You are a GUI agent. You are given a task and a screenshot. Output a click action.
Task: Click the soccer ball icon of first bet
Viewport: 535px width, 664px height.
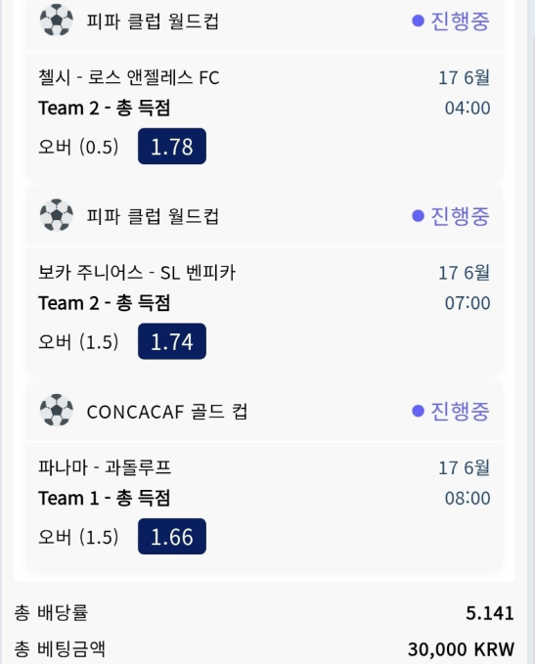(x=57, y=20)
